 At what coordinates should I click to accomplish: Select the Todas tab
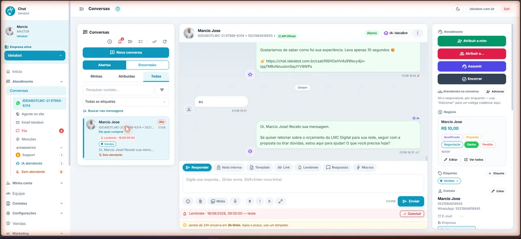tap(156, 76)
